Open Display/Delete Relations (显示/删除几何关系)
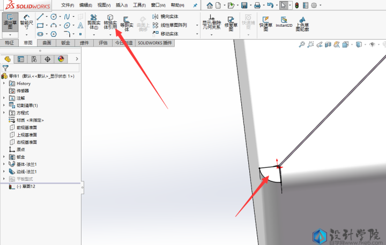386x245 pixels. pyautogui.click(x=212, y=23)
